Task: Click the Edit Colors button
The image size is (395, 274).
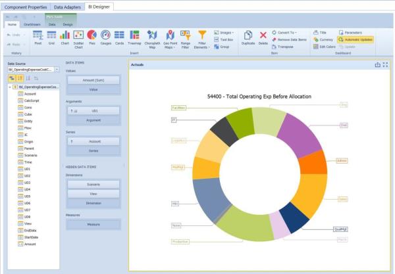Action: tap(323, 47)
